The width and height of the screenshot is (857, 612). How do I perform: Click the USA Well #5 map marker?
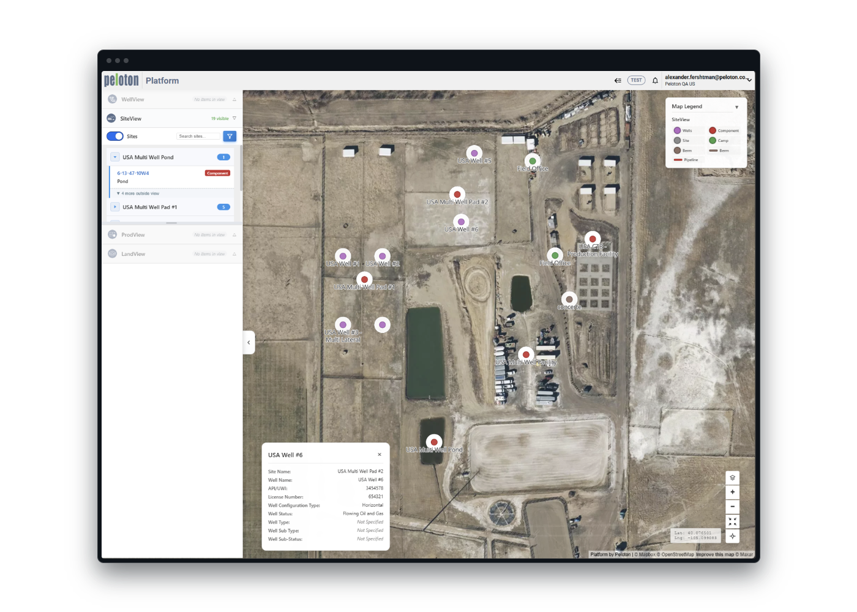point(474,153)
